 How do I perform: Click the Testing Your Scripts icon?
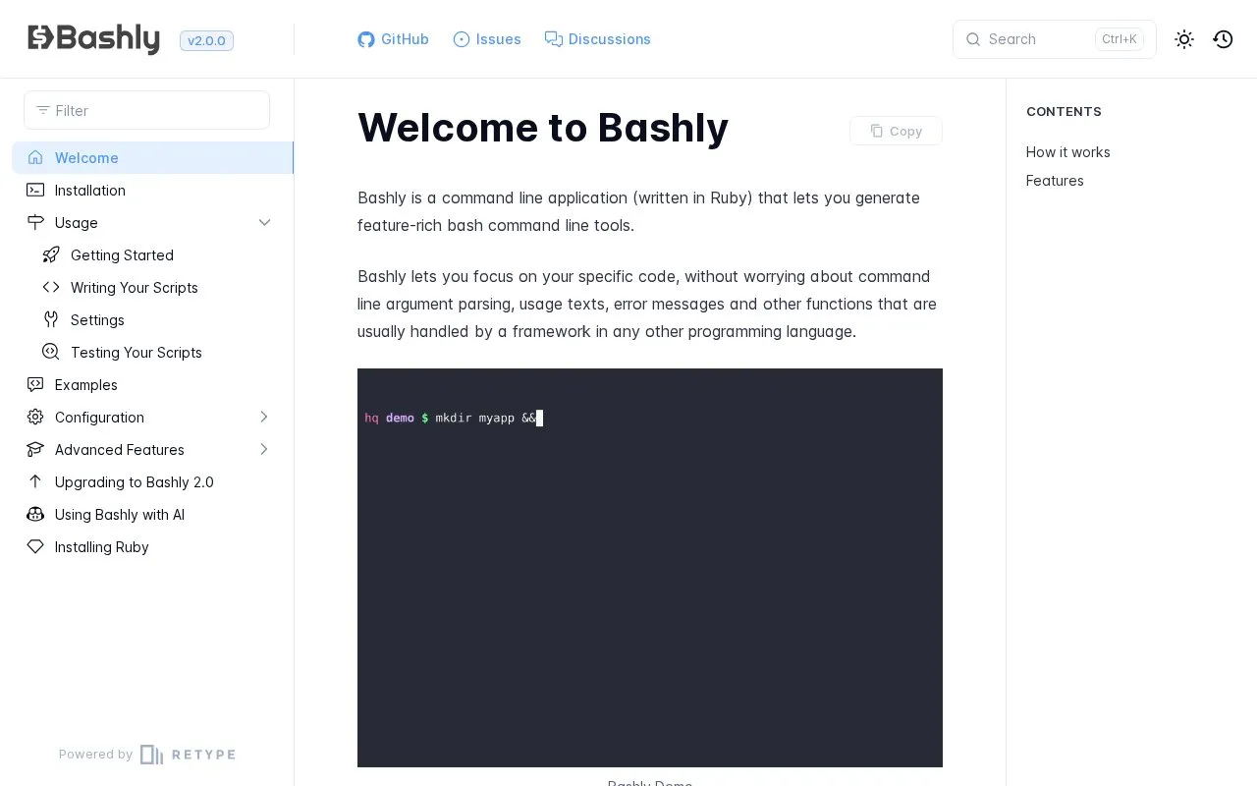click(51, 352)
